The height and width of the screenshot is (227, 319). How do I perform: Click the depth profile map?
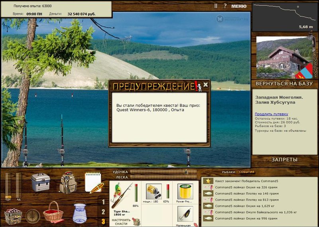(285, 17)
